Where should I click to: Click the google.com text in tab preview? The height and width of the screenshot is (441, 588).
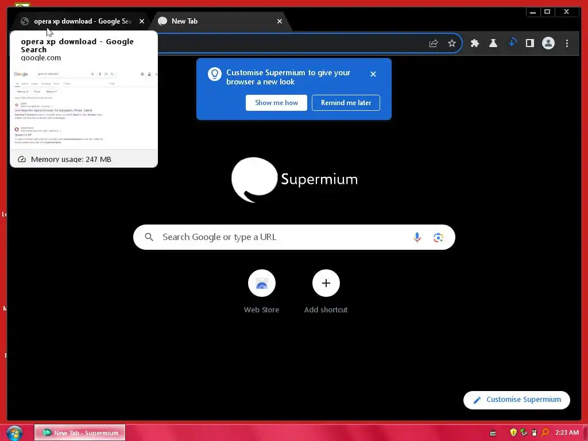point(41,58)
